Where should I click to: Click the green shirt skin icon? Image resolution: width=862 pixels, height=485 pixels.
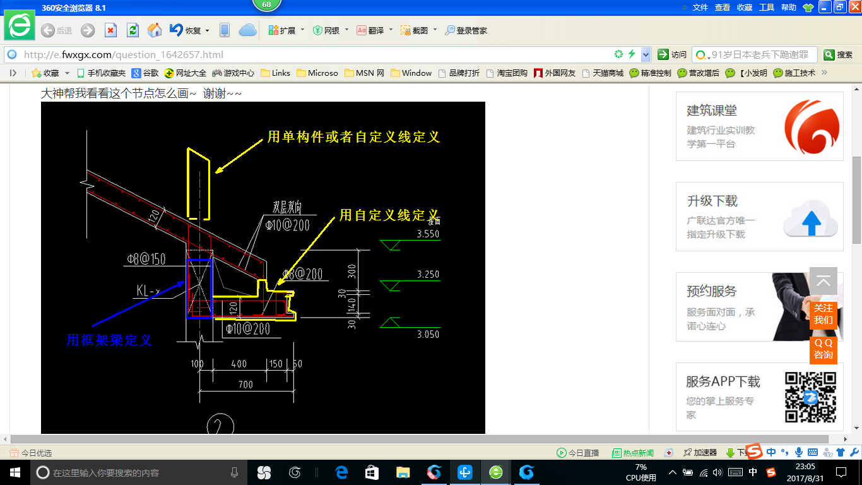(x=808, y=8)
